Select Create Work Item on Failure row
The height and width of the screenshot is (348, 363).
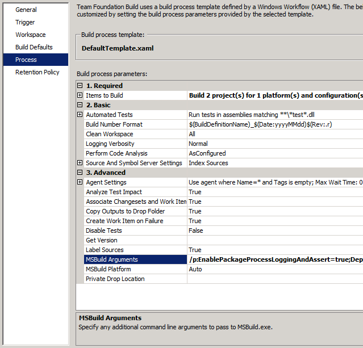tap(135, 221)
